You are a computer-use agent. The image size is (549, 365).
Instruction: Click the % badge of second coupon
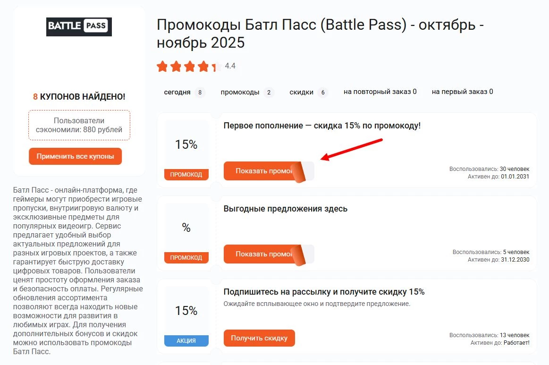coord(186,227)
